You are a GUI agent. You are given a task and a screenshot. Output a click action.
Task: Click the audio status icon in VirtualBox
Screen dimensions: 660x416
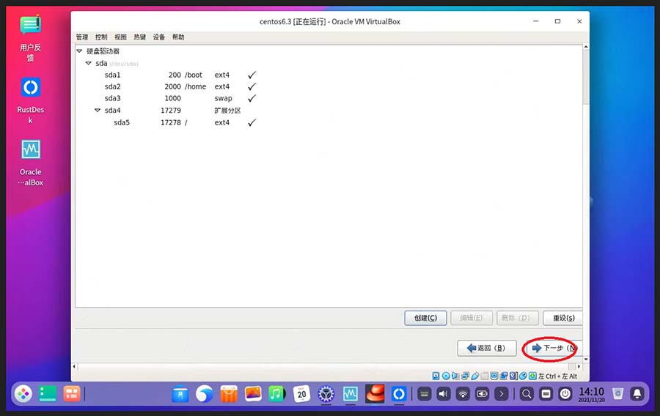pos(455,376)
